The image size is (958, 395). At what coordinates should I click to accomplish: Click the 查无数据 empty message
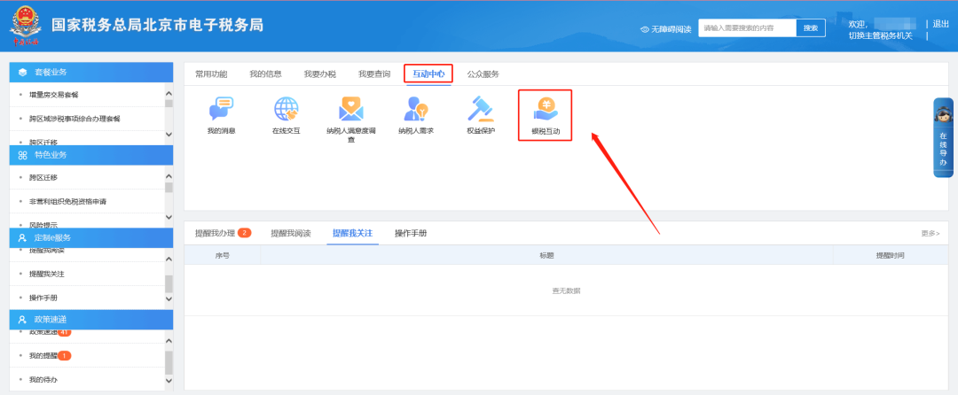[566, 290]
